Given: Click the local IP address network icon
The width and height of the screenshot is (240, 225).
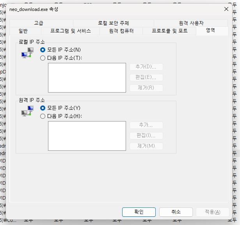Looking at the screenshot, I should [27, 54].
